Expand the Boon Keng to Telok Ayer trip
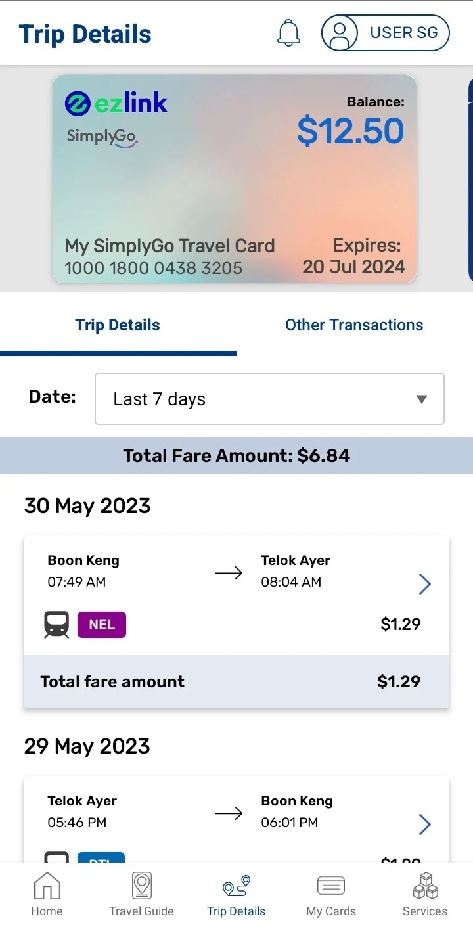This screenshot has height=927, width=473. pos(424,583)
